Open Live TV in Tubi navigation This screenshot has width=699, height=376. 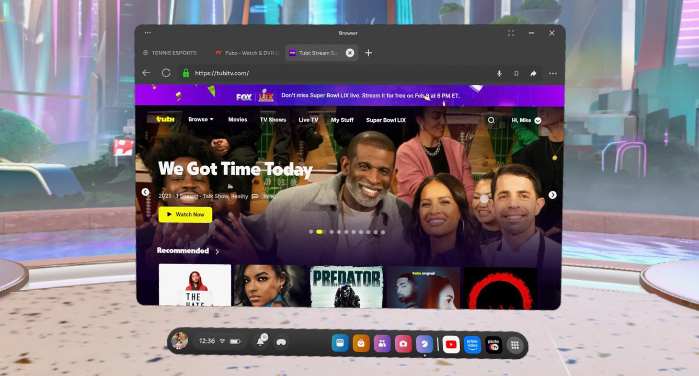308,120
